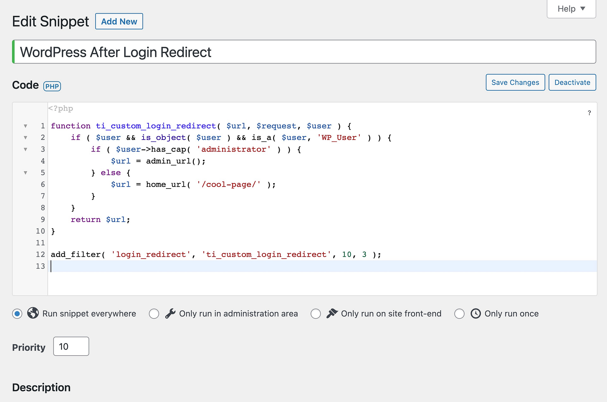
Task: Click the 'else' keyword on line 5
Action: pyautogui.click(x=111, y=173)
